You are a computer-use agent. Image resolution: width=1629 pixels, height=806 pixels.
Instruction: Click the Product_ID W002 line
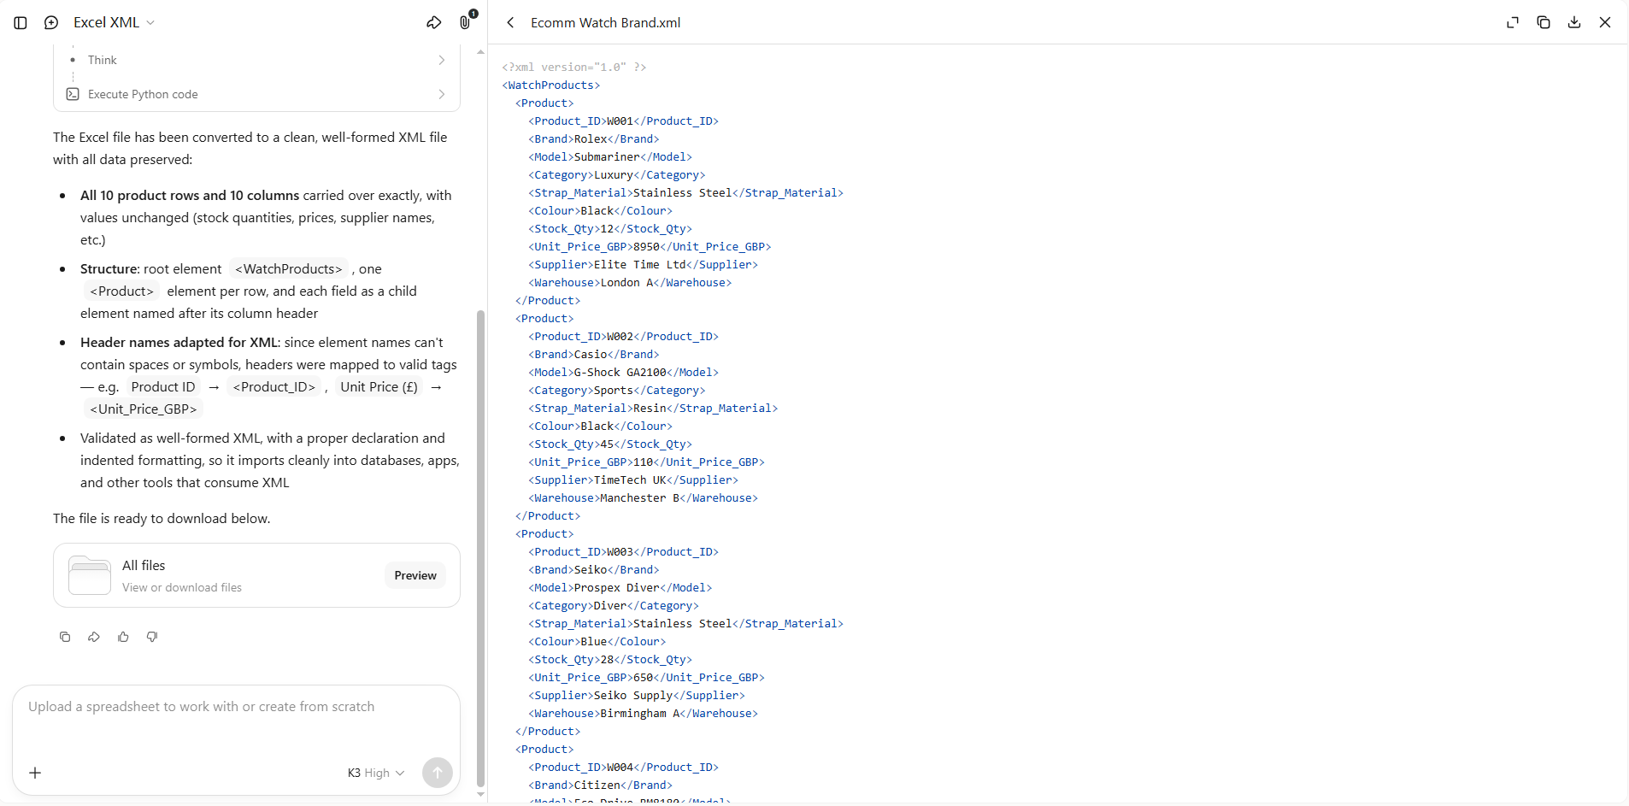(623, 337)
